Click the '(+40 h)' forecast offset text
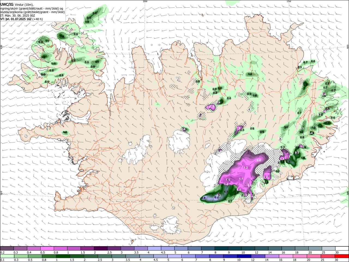The image size is (349, 262). [x=38, y=19]
